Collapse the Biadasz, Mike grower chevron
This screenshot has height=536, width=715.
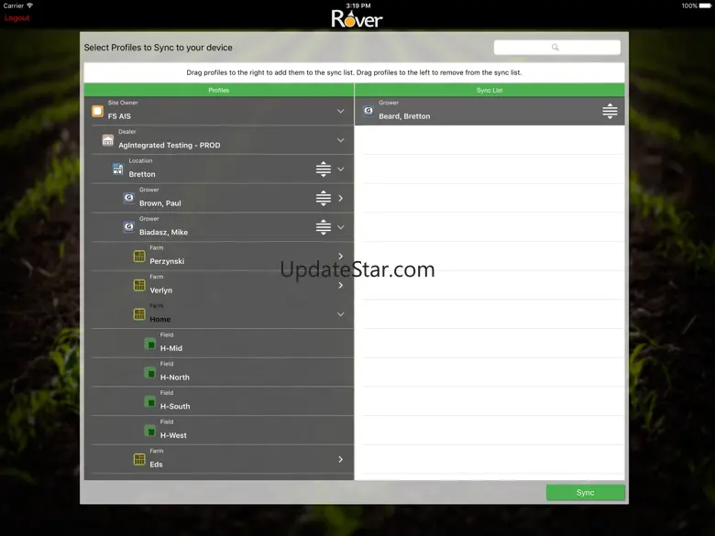(341, 227)
